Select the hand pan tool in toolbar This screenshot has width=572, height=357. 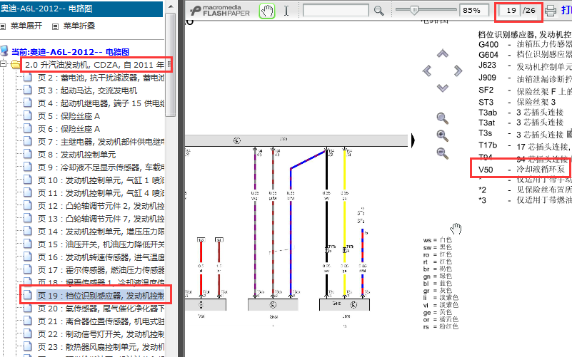tap(266, 11)
